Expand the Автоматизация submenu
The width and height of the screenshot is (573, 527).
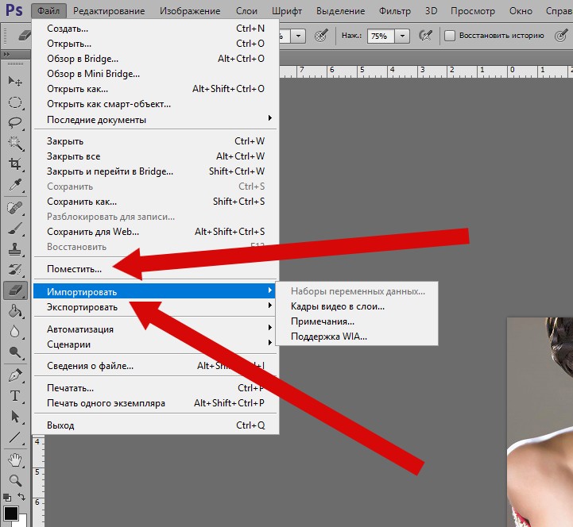click(155, 329)
